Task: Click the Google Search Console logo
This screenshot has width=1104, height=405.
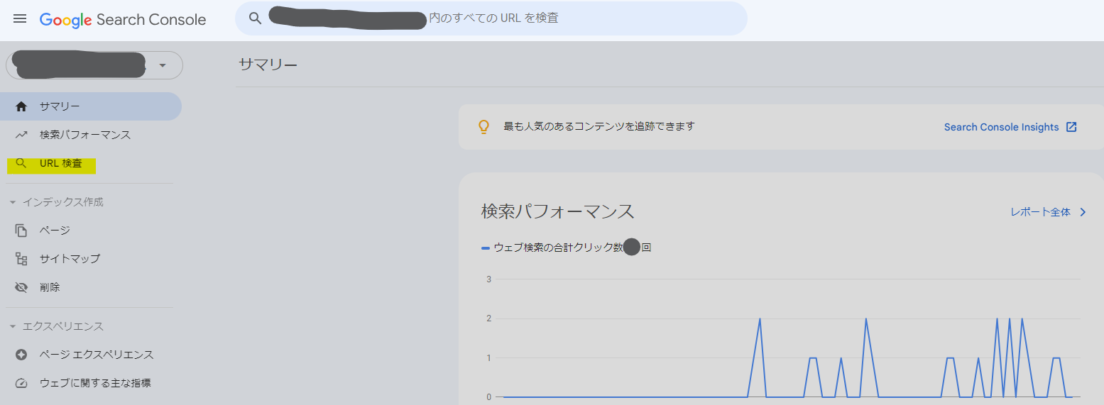Action: (123, 20)
